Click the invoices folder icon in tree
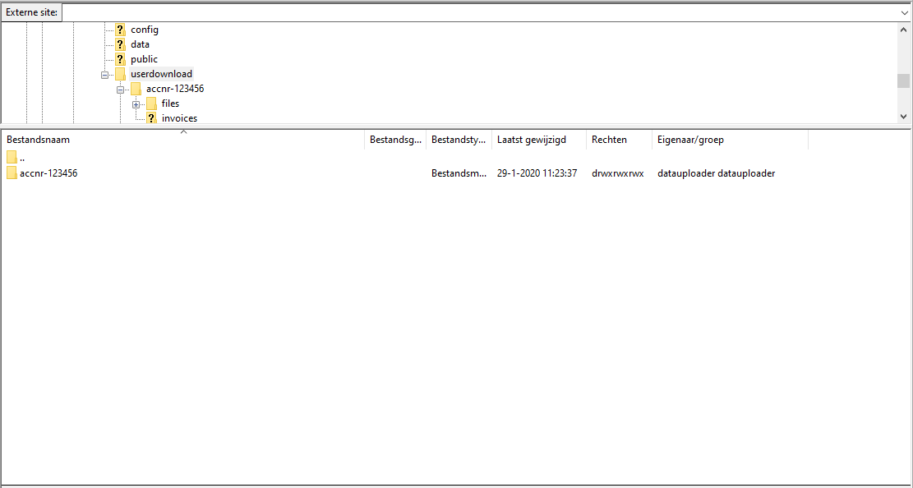 tap(151, 118)
